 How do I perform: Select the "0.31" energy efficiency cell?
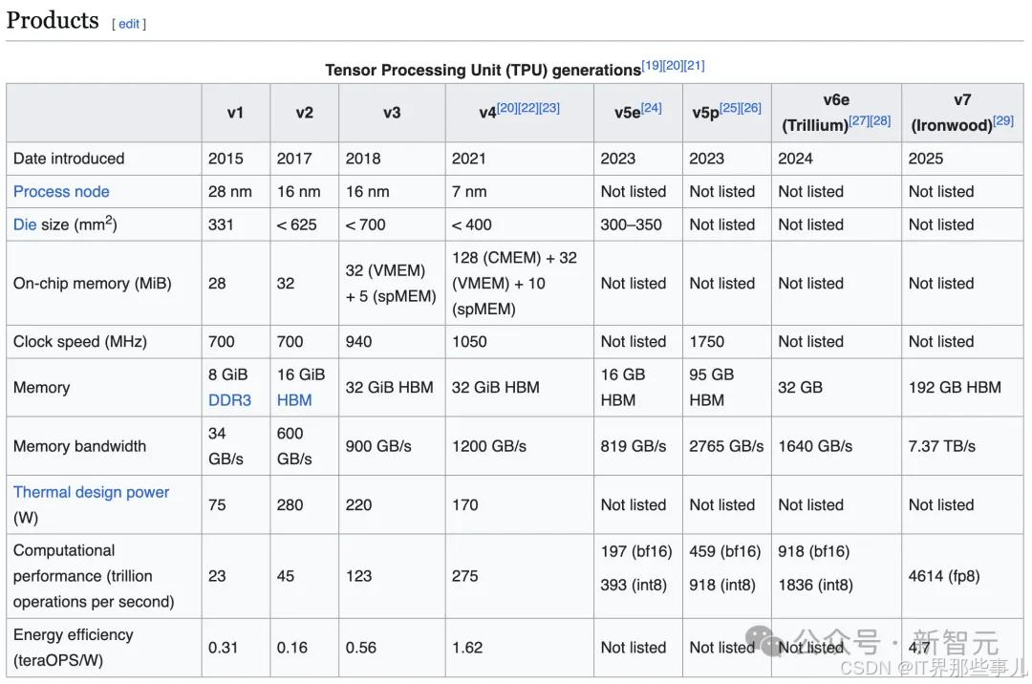(236, 648)
